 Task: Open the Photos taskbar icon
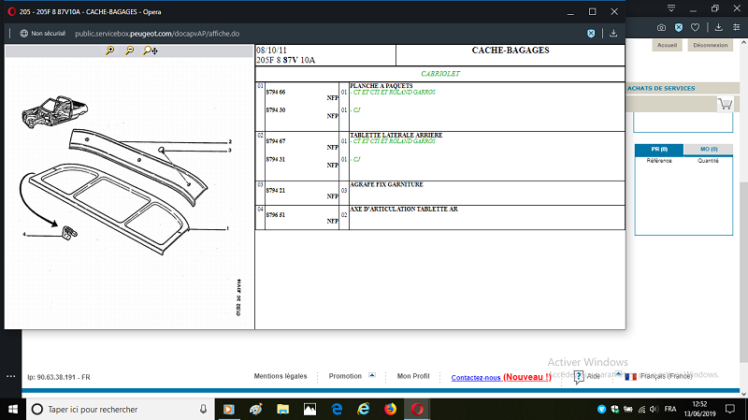[x=309, y=409]
